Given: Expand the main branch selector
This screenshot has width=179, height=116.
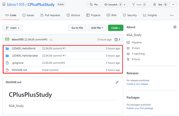Looking at the screenshot, I should pyautogui.click(x=13, y=28).
